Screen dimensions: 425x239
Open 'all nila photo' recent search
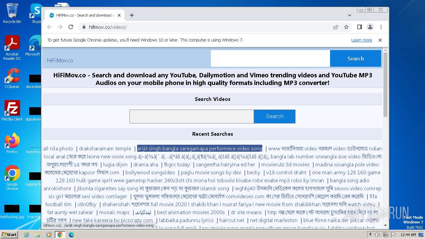click(x=58, y=149)
